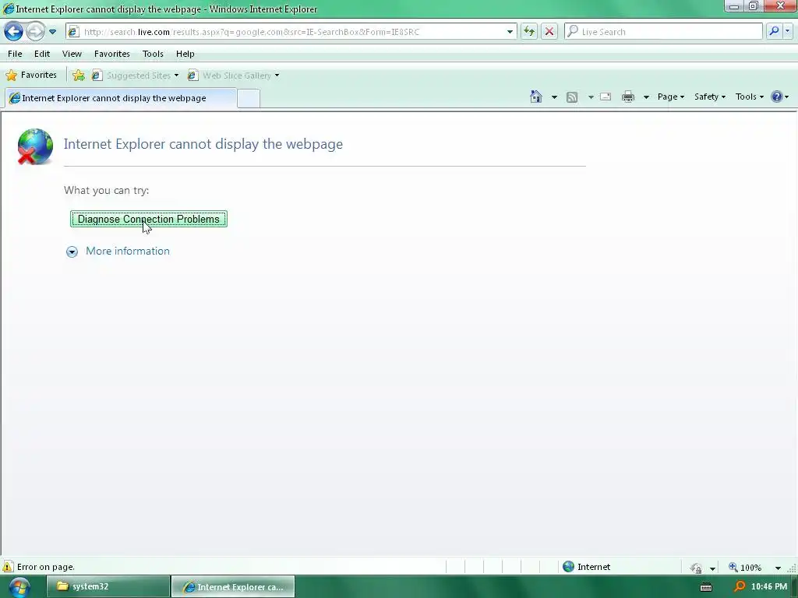Click the RSS Feeds icon
The width and height of the screenshot is (798, 598).
click(x=572, y=97)
